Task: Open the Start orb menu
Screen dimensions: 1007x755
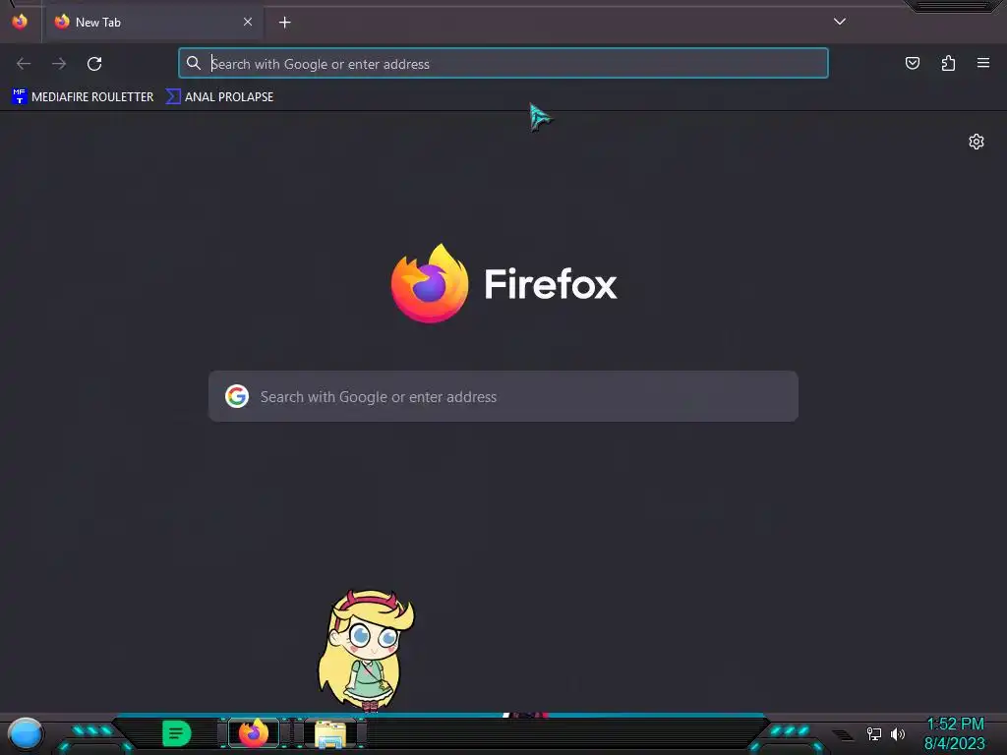Action: click(26, 733)
